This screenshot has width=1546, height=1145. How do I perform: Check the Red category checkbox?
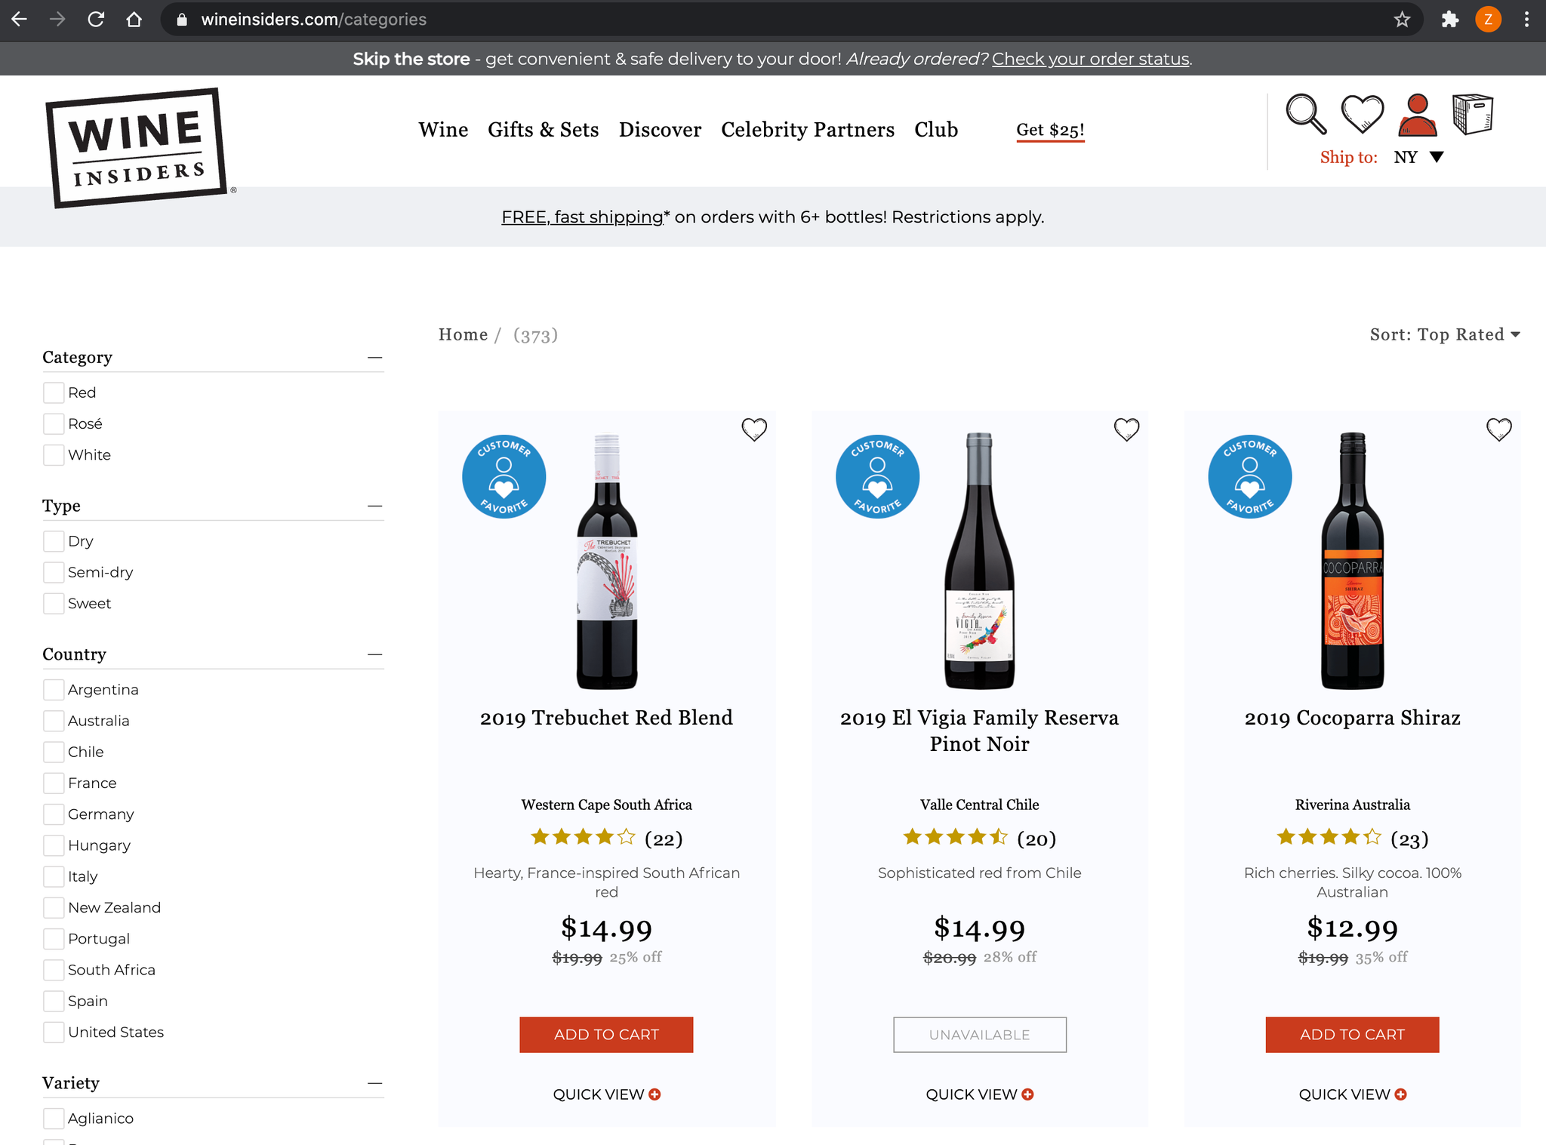tap(54, 392)
